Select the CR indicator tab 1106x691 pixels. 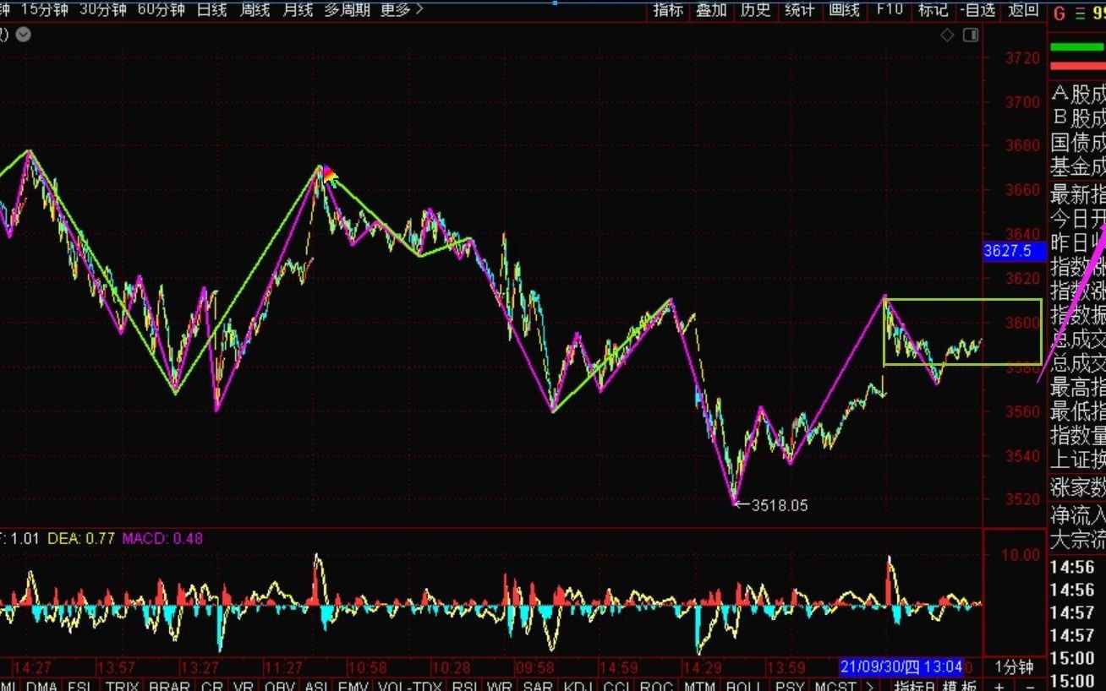(x=212, y=687)
